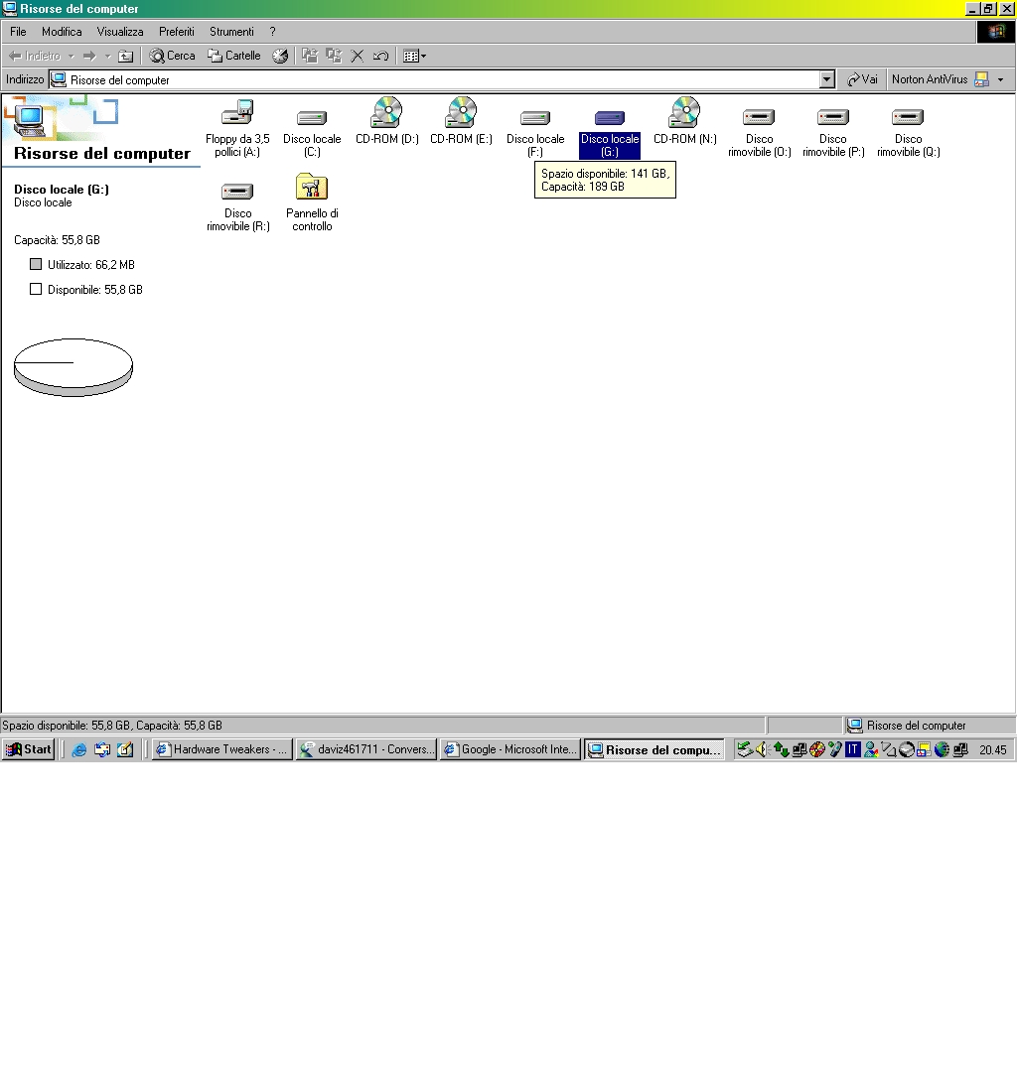Screen dimensions: 1017x1068
Task: Toggle the Cartelle folders pane button
Action: 234,56
